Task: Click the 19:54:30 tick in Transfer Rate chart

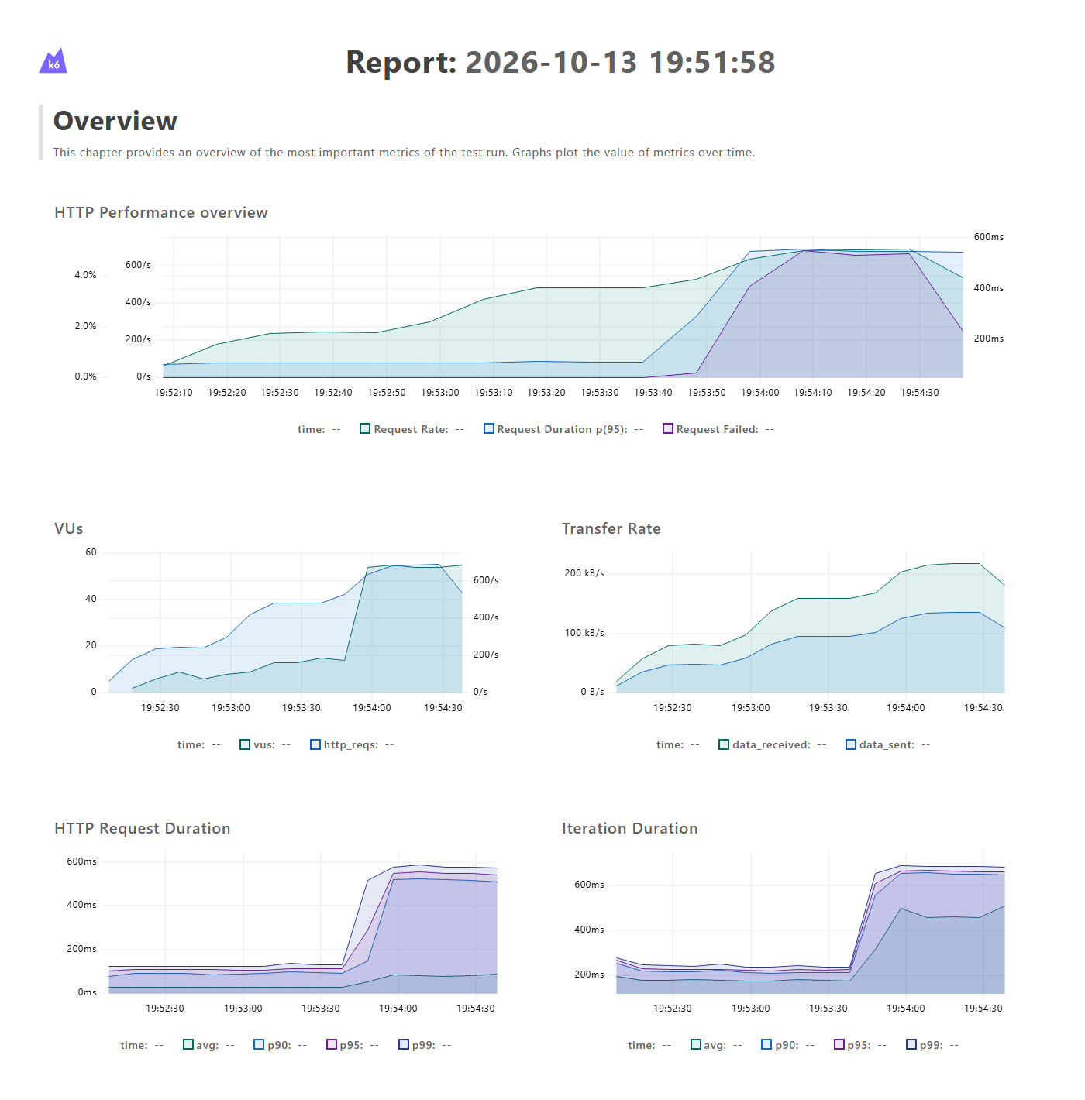Action: (983, 708)
